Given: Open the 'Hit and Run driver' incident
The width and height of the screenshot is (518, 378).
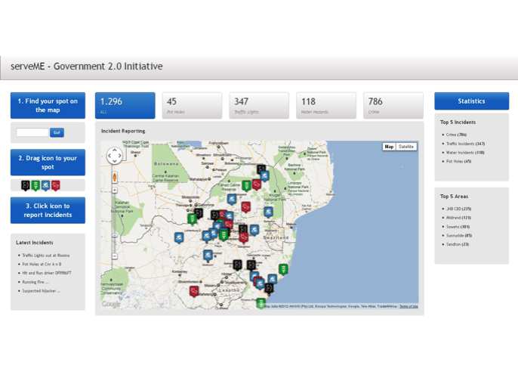Looking at the screenshot, I should (47, 273).
